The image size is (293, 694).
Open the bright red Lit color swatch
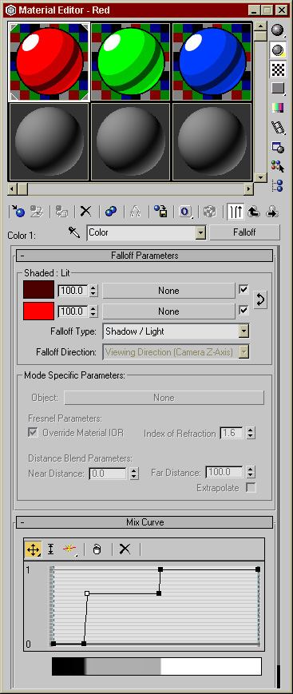coord(38,311)
